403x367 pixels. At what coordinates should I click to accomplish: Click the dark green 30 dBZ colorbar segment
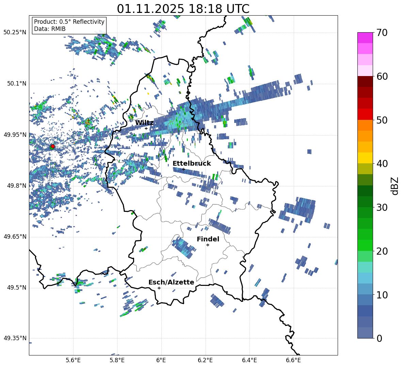(x=365, y=202)
